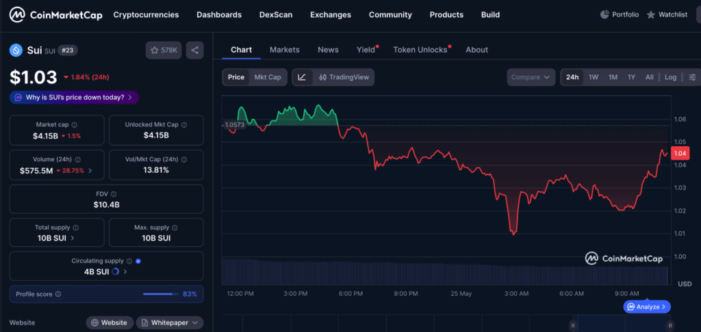Open chart settings sliders icon
Screen dimensions: 701x332
(x=692, y=77)
